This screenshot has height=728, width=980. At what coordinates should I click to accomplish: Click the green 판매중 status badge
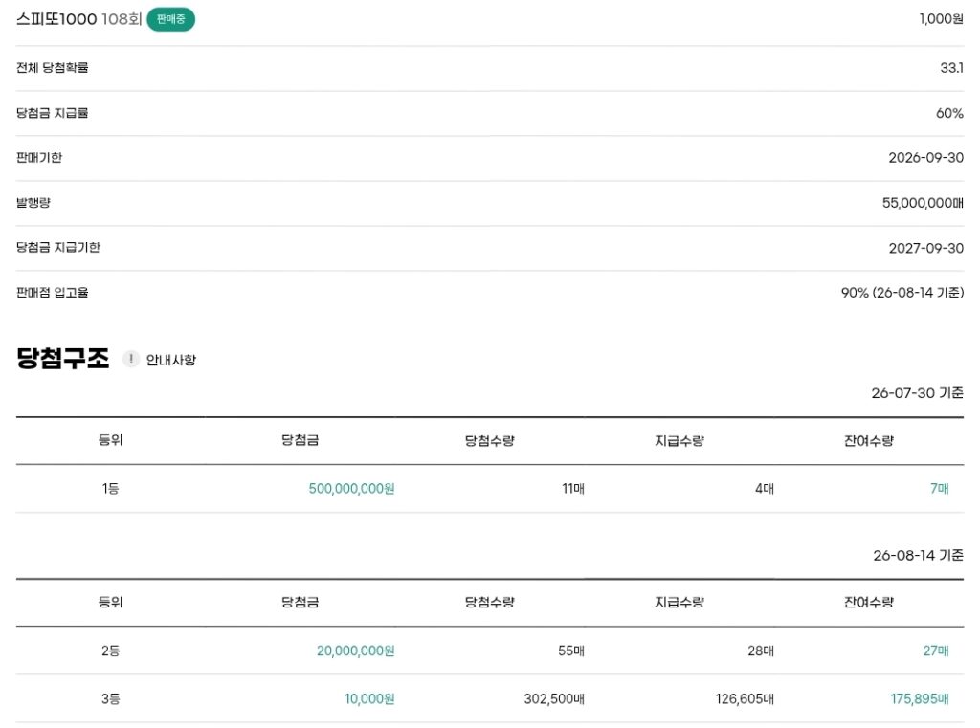tap(170, 19)
